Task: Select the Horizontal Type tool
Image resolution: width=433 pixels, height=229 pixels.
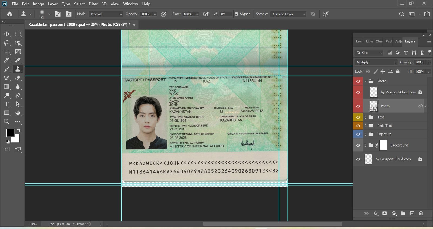Action: coord(6,104)
